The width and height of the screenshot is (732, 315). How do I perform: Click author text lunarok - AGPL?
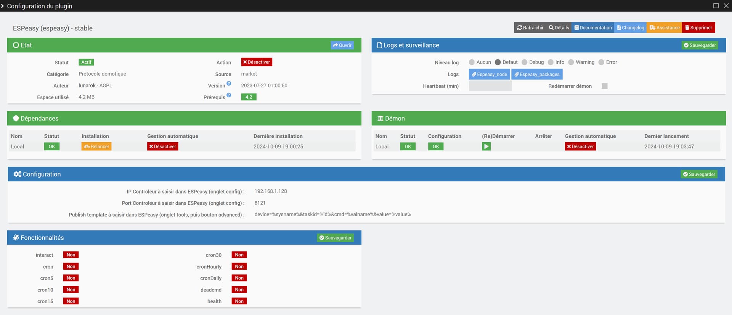tap(95, 86)
